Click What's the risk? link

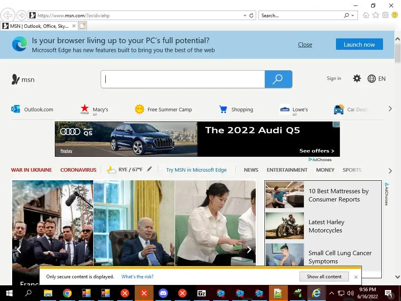[137, 277]
